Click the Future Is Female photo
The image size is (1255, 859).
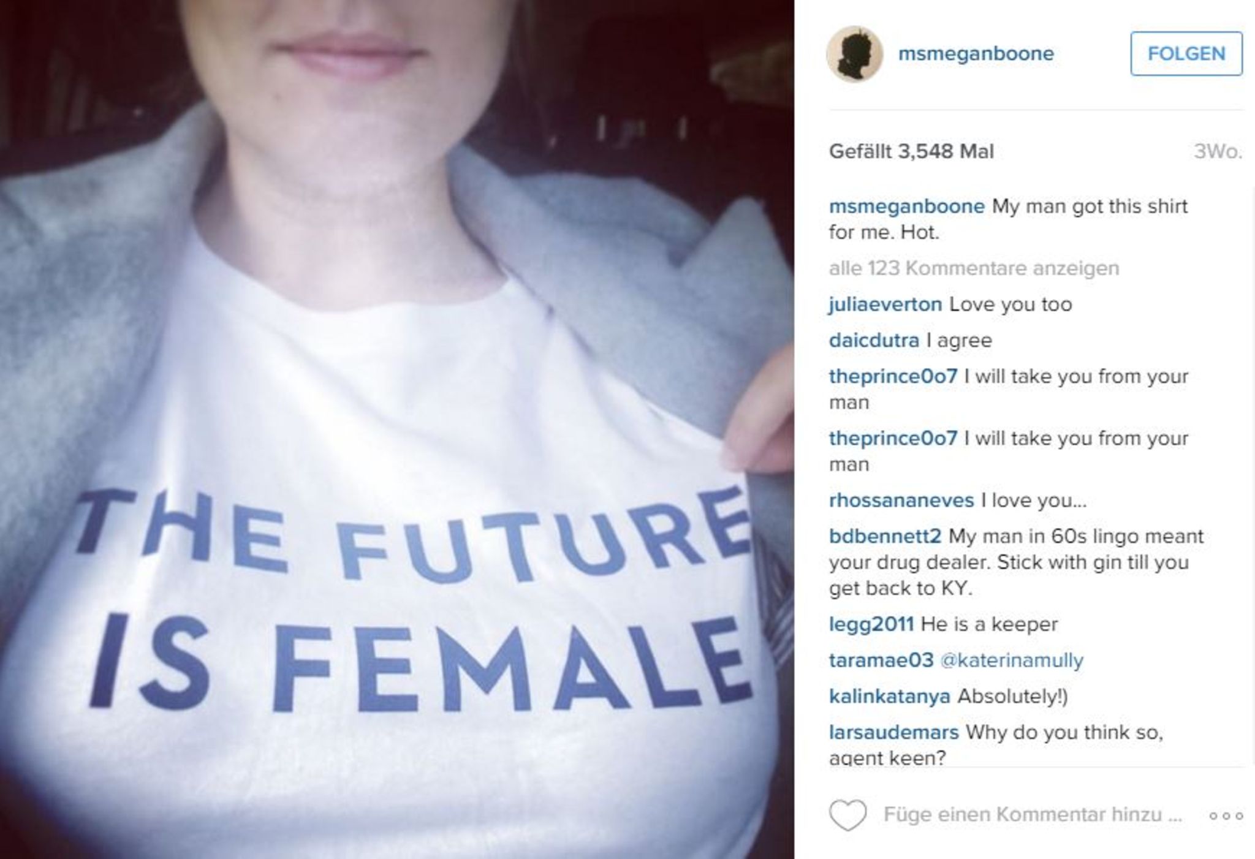click(x=397, y=430)
